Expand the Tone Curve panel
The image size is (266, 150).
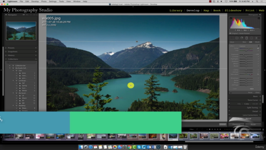tap(260, 100)
